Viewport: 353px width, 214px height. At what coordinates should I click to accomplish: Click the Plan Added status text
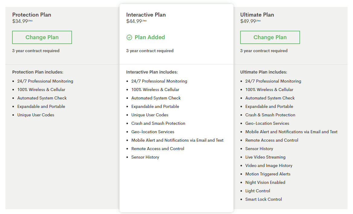[x=150, y=37]
